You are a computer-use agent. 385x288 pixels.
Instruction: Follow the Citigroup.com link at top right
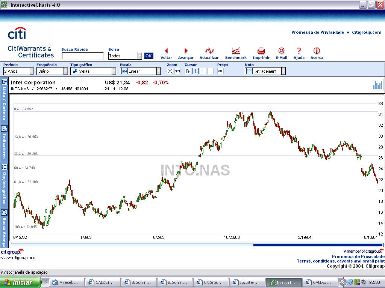[367, 32]
